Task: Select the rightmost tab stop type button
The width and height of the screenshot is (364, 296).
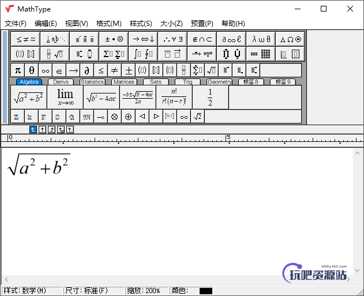Action: (70, 130)
